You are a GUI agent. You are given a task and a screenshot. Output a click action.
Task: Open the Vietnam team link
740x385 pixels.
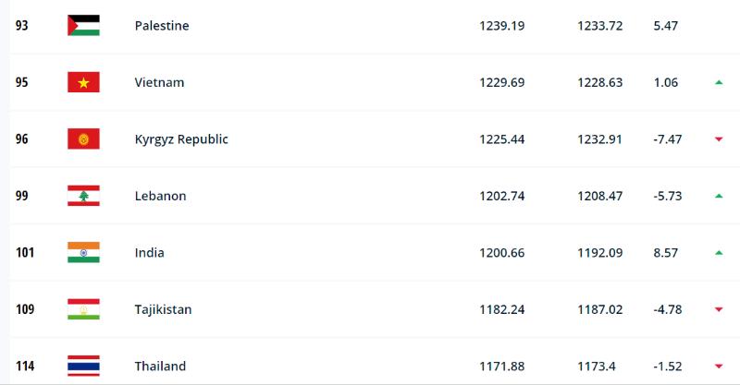point(159,82)
